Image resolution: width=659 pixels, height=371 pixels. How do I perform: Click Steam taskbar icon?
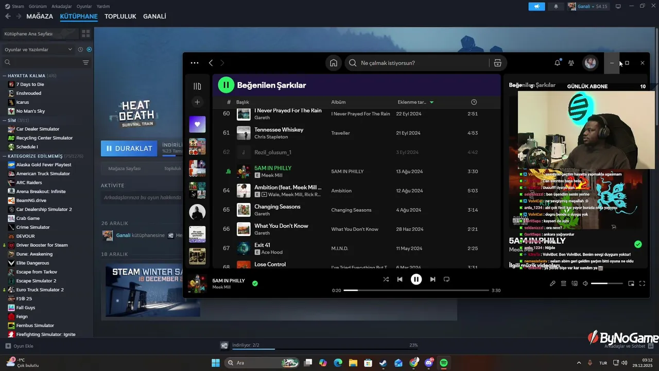[x=383, y=363]
